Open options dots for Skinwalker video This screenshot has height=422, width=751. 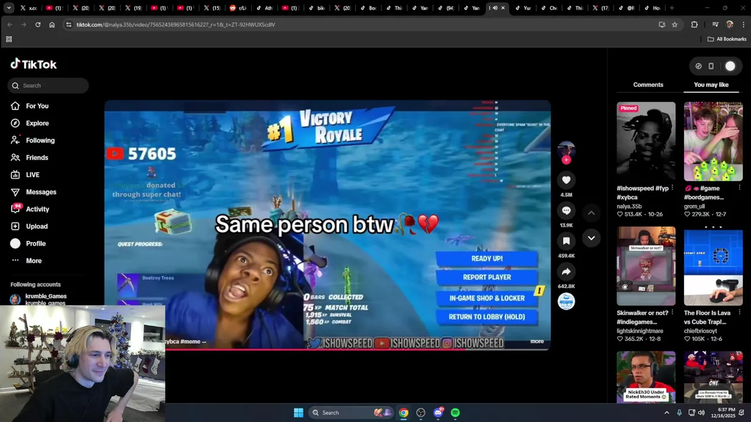coord(672,313)
